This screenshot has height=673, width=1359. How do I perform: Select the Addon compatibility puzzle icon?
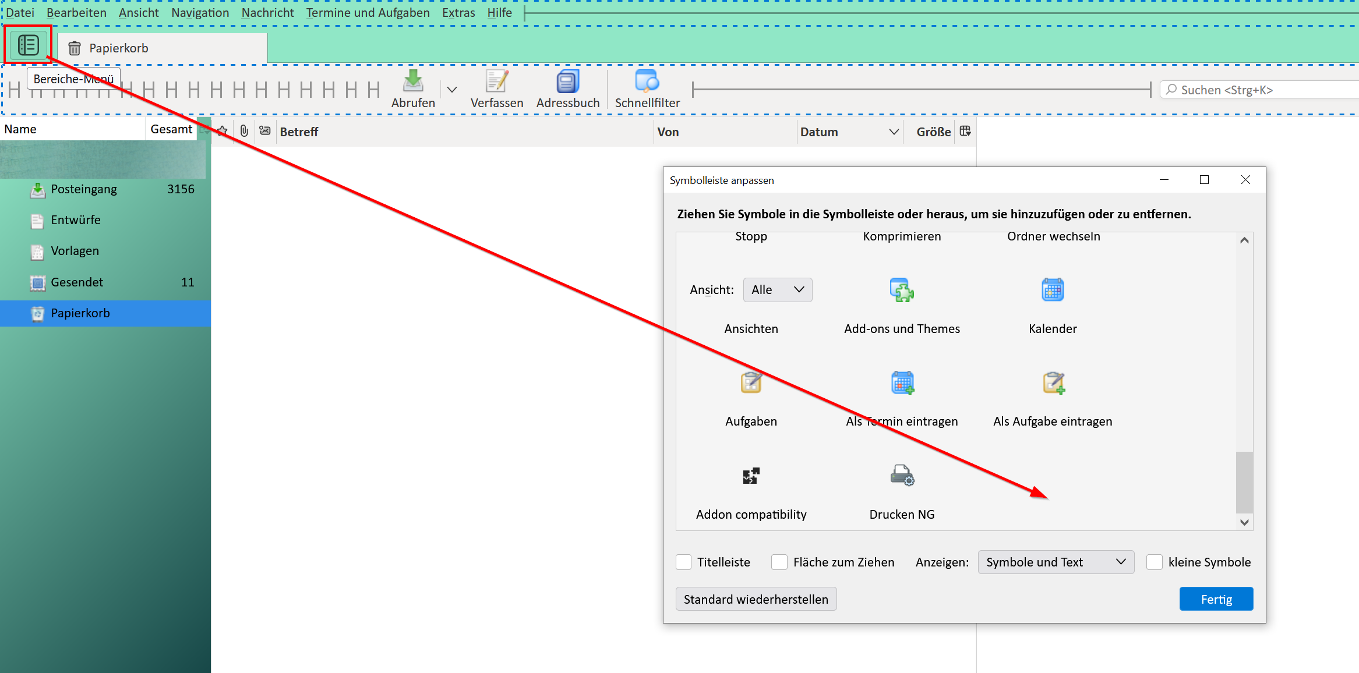(751, 476)
